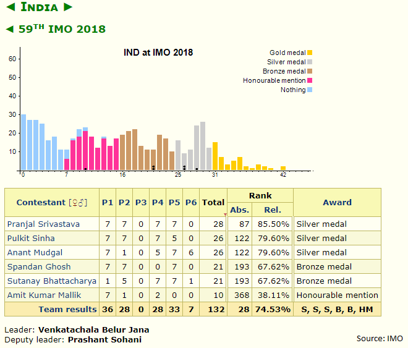The image size is (408, 348).
Task: Click the chart title IND at IMO 2018
Action: pyautogui.click(x=158, y=53)
